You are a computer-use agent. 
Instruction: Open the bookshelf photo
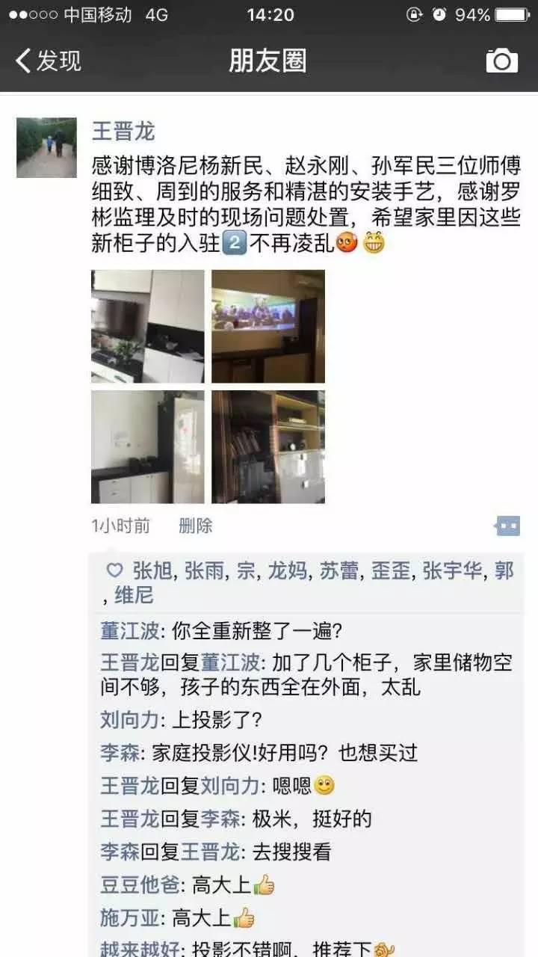click(x=268, y=447)
